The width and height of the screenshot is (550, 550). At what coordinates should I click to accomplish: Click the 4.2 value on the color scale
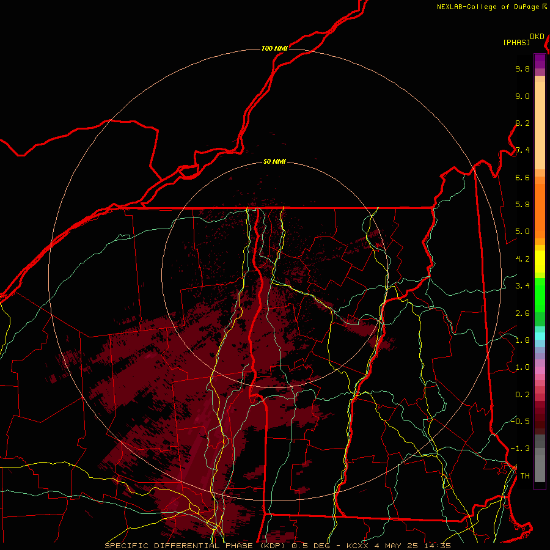[x=522, y=259]
